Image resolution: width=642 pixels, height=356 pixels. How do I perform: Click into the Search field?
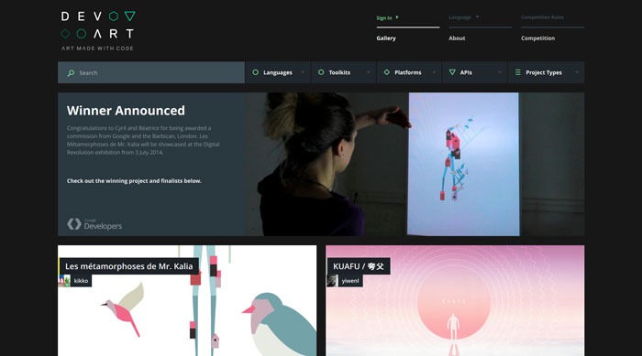tap(151, 72)
